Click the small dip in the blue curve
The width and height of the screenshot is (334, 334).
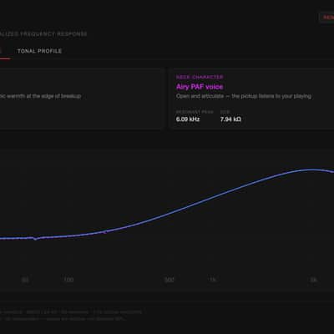click(35, 239)
